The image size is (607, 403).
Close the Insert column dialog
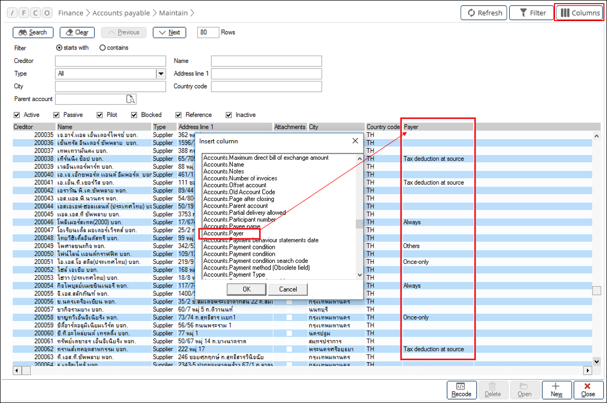click(x=355, y=141)
